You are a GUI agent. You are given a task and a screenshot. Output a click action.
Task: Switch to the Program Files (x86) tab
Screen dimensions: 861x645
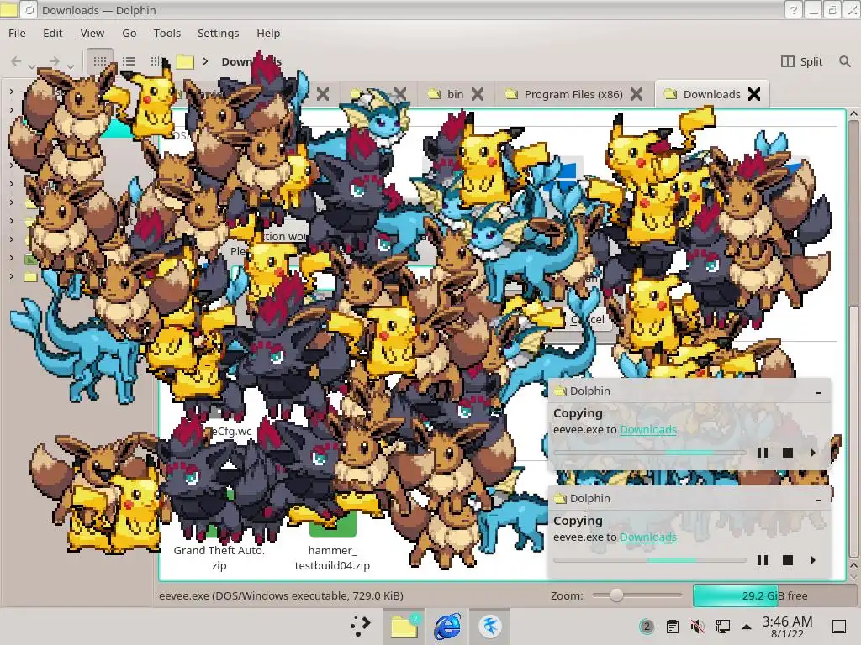(573, 94)
